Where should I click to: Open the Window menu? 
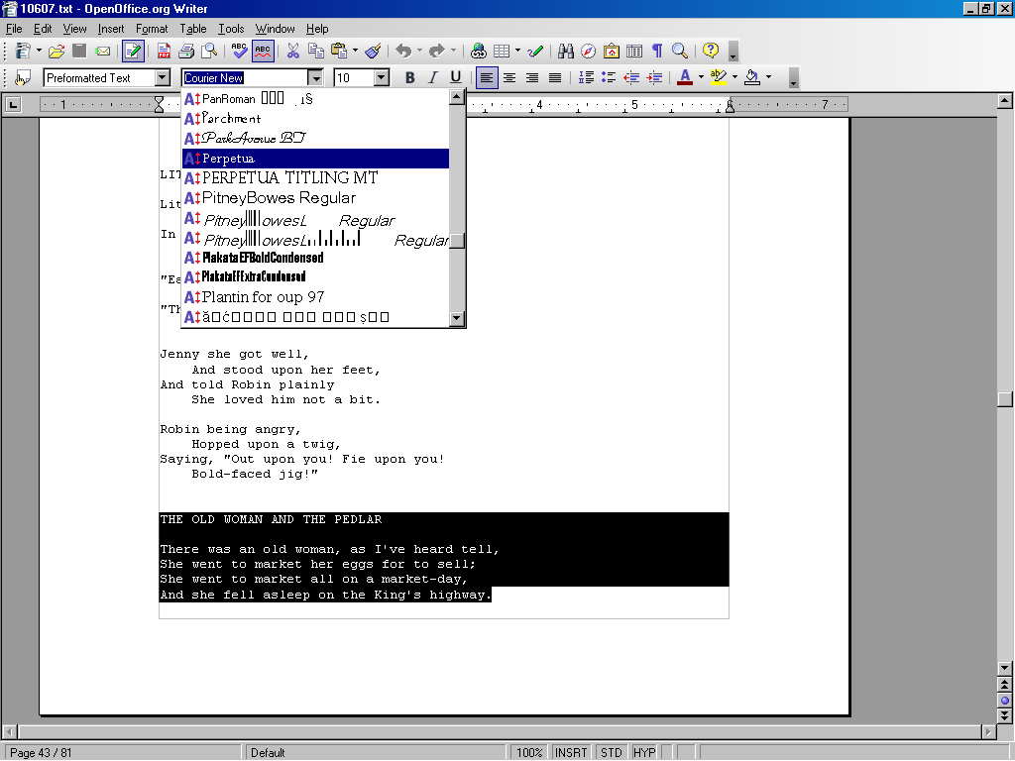click(x=275, y=29)
